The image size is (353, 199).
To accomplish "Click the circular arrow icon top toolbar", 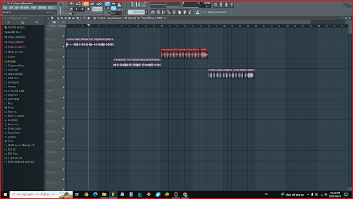I will coord(216,4).
